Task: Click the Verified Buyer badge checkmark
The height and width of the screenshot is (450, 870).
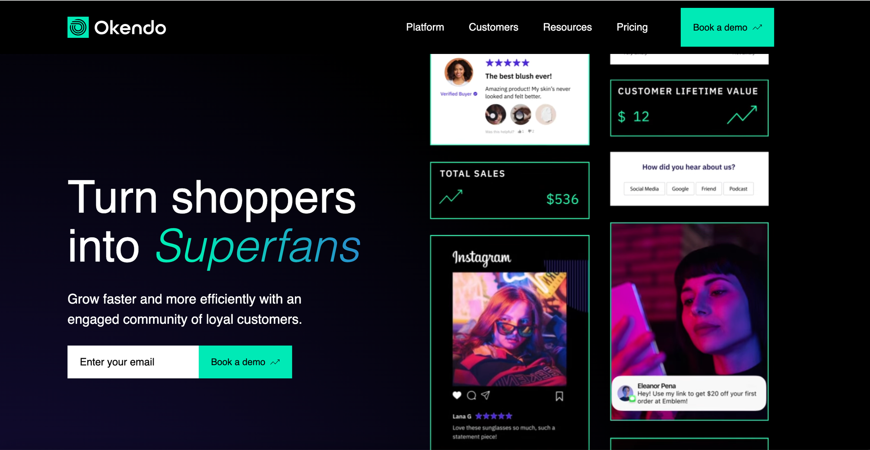Action: pyautogui.click(x=475, y=94)
